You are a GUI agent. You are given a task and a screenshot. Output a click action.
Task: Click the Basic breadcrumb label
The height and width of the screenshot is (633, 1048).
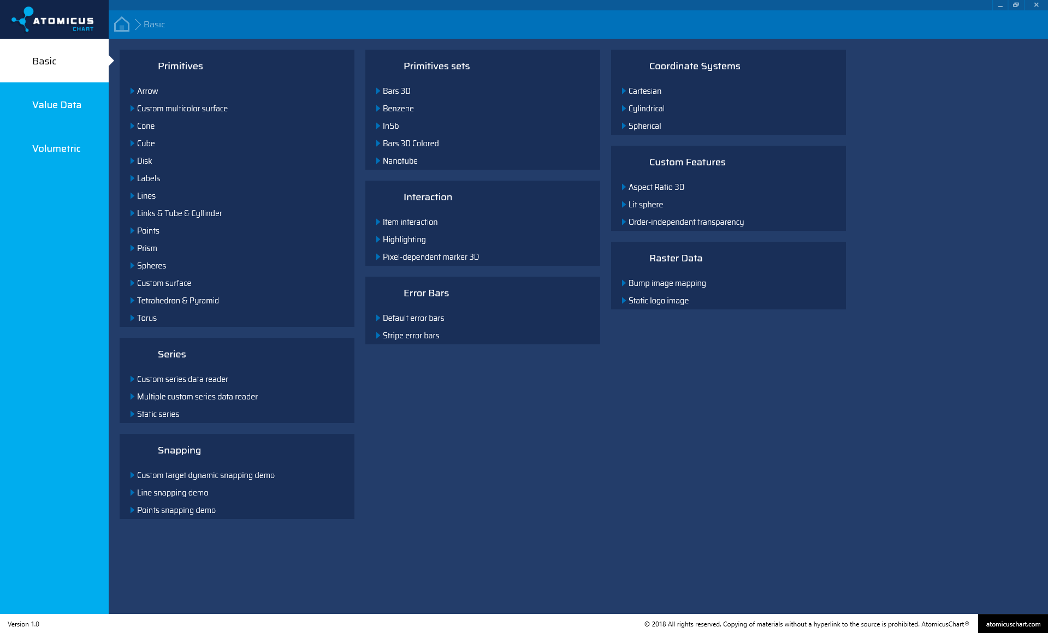(154, 25)
